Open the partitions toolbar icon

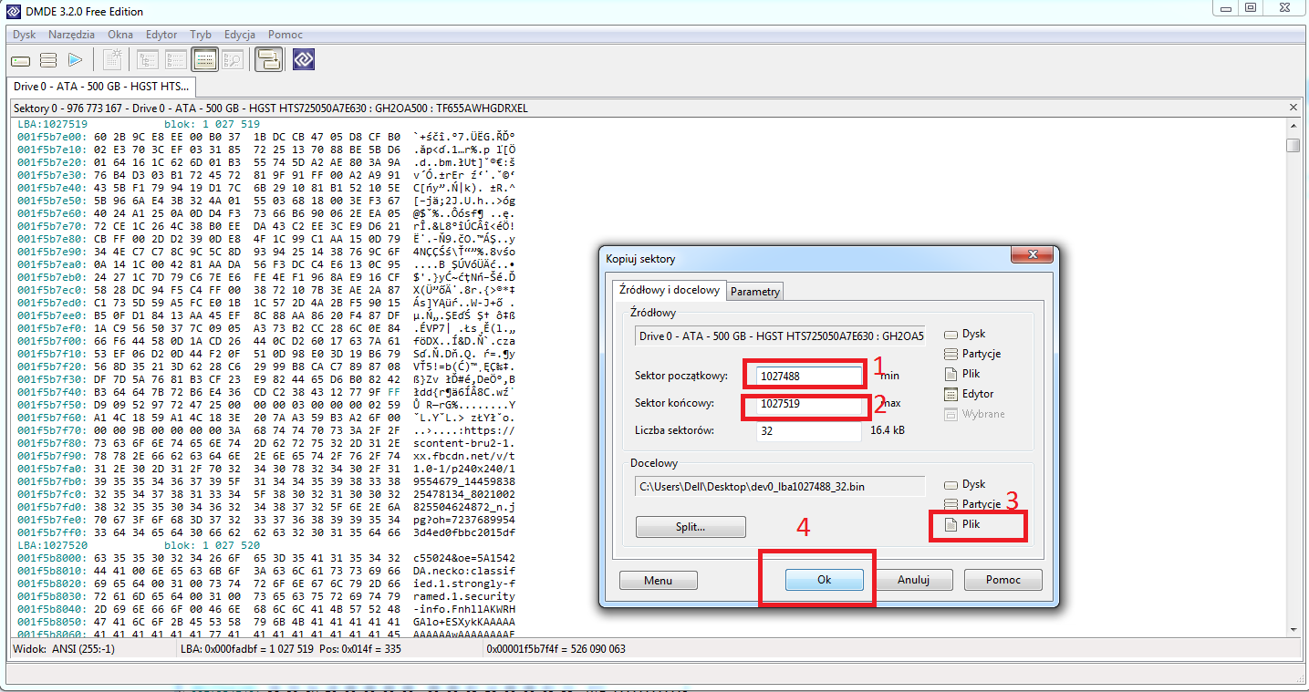click(x=48, y=60)
